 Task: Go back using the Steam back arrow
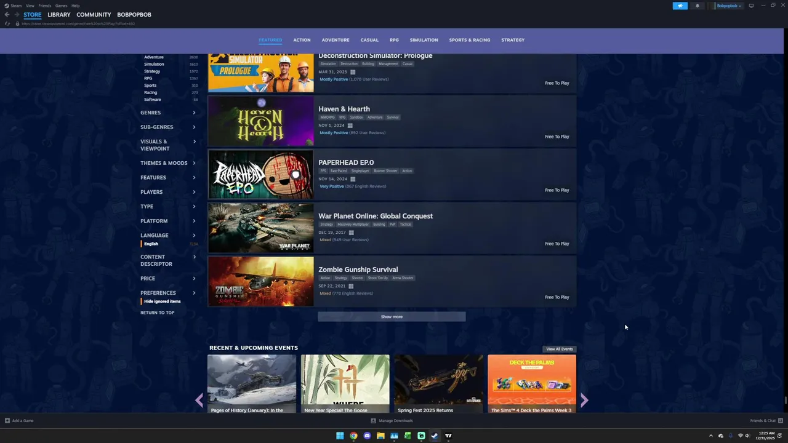[7, 15]
